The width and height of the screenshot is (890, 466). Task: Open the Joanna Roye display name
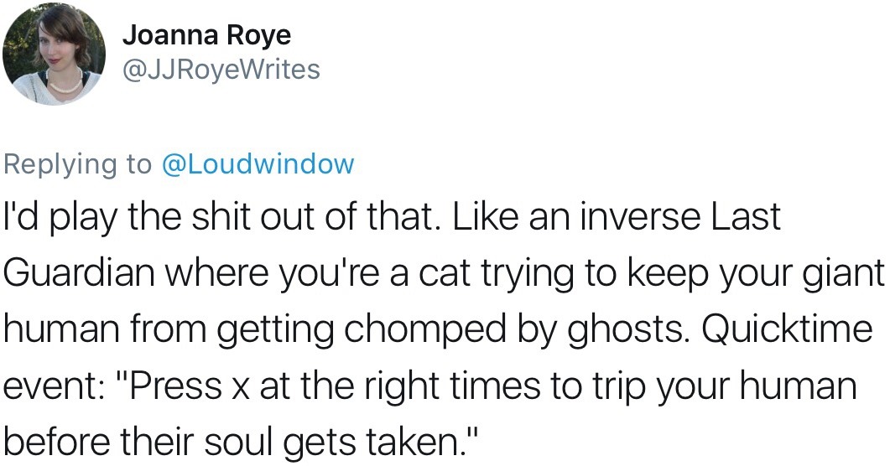click(x=206, y=35)
